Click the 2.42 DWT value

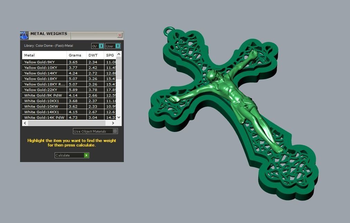[93, 68]
